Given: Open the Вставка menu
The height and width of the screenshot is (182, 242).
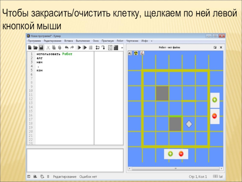Looking at the screenshot, I should (x=69, y=41).
